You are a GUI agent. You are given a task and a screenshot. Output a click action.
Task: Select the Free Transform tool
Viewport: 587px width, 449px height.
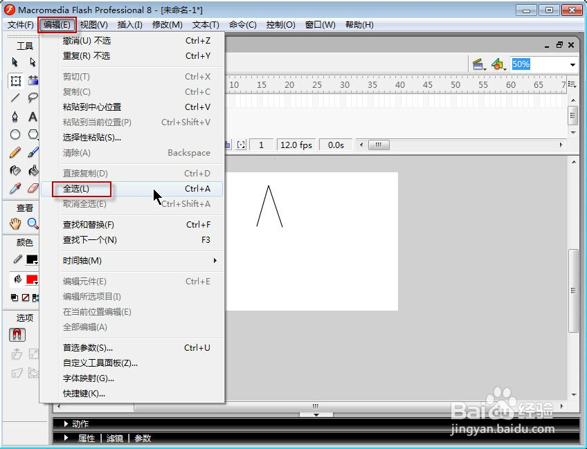pyautogui.click(x=15, y=80)
